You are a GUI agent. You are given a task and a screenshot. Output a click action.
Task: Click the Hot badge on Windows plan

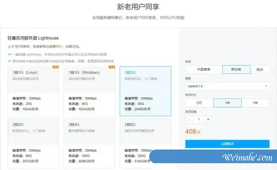coord(112,67)
